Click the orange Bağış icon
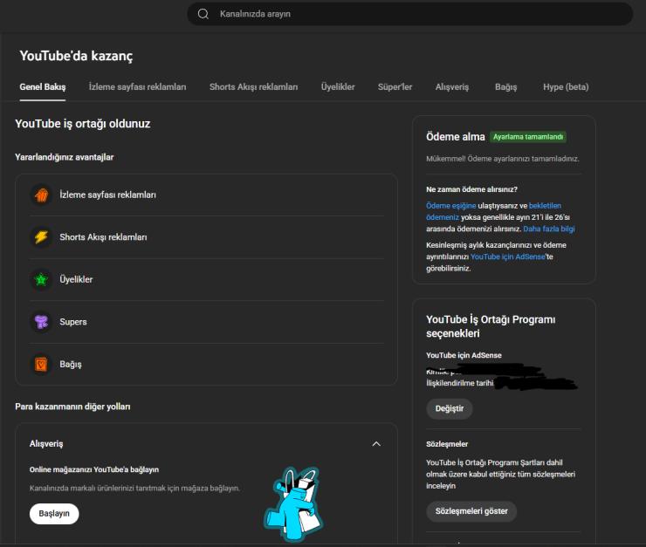Screen dimensions: 646x547 tap(41, 364)
